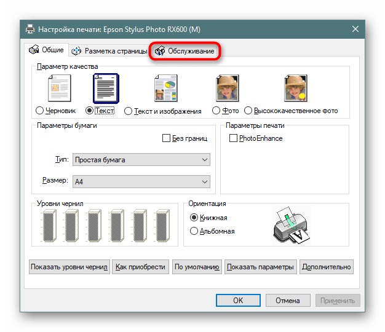Click the last ink cartridge level indicator
Image resolution: width=385 pixels, height=332 pixels.
pos(163,226)
